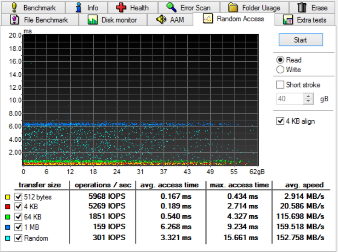Click the AAM speaker icon
This screenshot has width=338, height=252.
tap(161, 20)
